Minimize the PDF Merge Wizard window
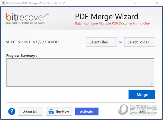This screenshot has height=120, width=163. click(135, 3)
